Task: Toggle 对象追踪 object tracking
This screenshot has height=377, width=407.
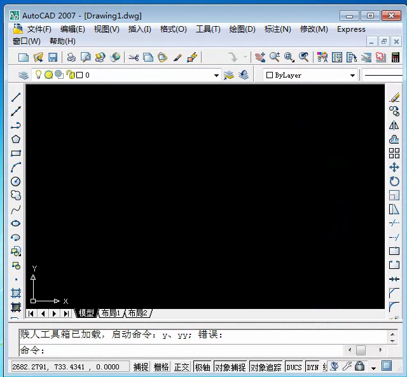Action: (266, 367)
